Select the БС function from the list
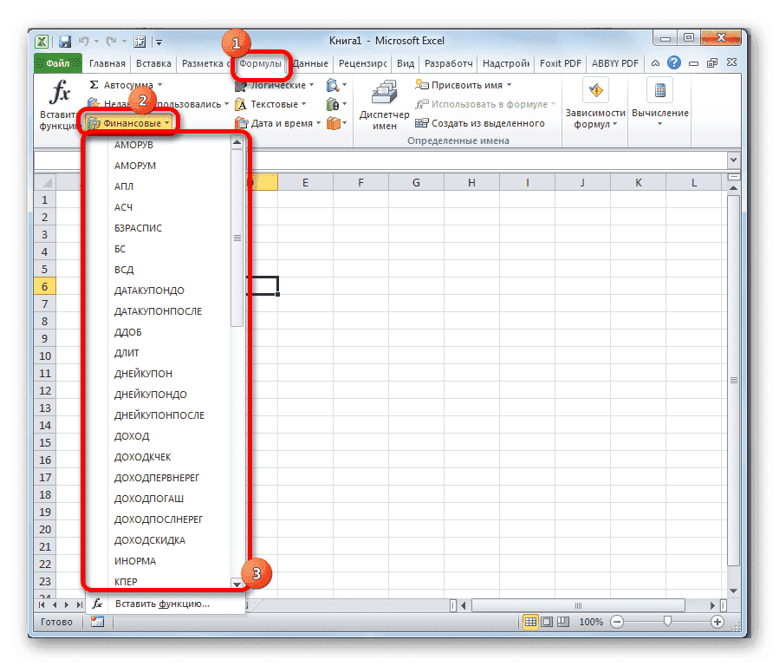The image size is (779, 666). point(121,248)
